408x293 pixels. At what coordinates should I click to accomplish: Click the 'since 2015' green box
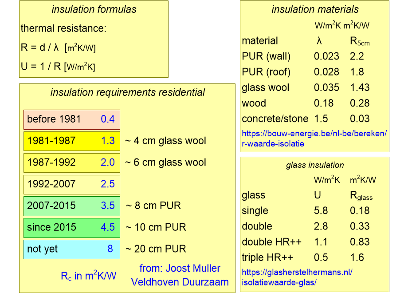coord(72,228)
